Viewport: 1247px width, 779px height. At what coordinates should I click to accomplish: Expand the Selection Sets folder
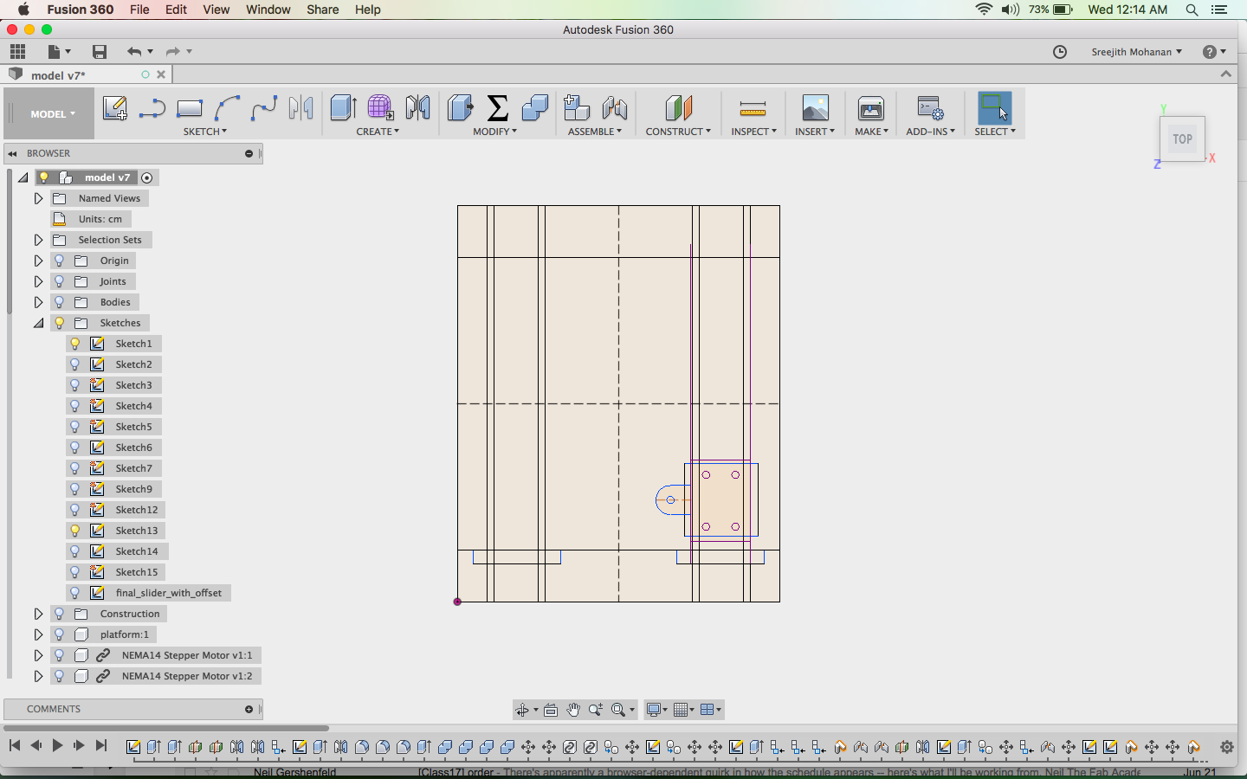coord(38,240)
